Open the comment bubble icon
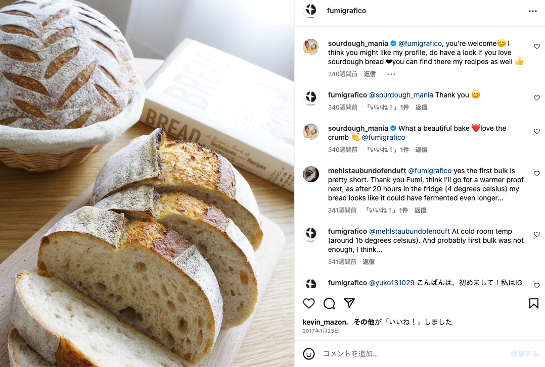Viewport: 545px width, 367px height. pyautogui.click(x=329, y=303)
